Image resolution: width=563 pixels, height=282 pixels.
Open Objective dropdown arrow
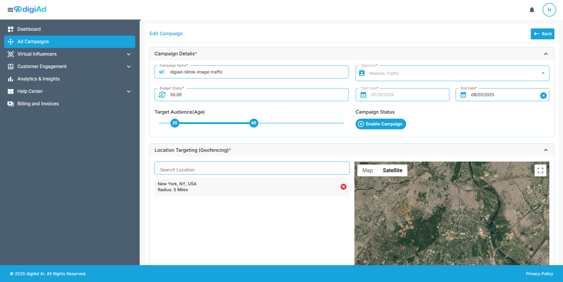coord(543,73)
